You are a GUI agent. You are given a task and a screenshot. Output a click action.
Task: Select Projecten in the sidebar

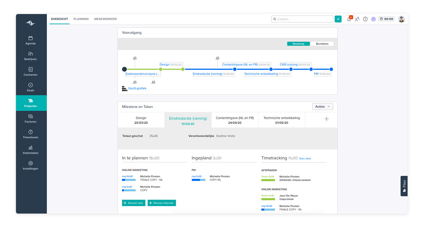click(30, 103)
